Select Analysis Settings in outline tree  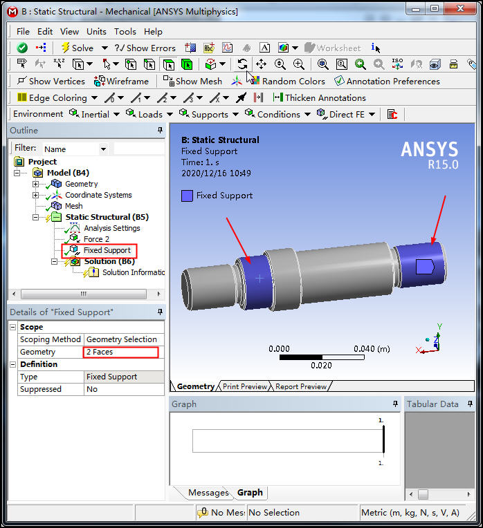coord(111,228)
